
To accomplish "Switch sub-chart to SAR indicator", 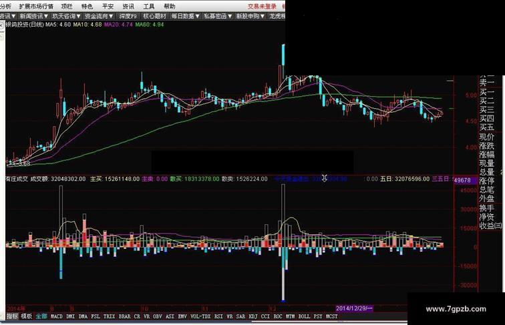I will point(240,316).
